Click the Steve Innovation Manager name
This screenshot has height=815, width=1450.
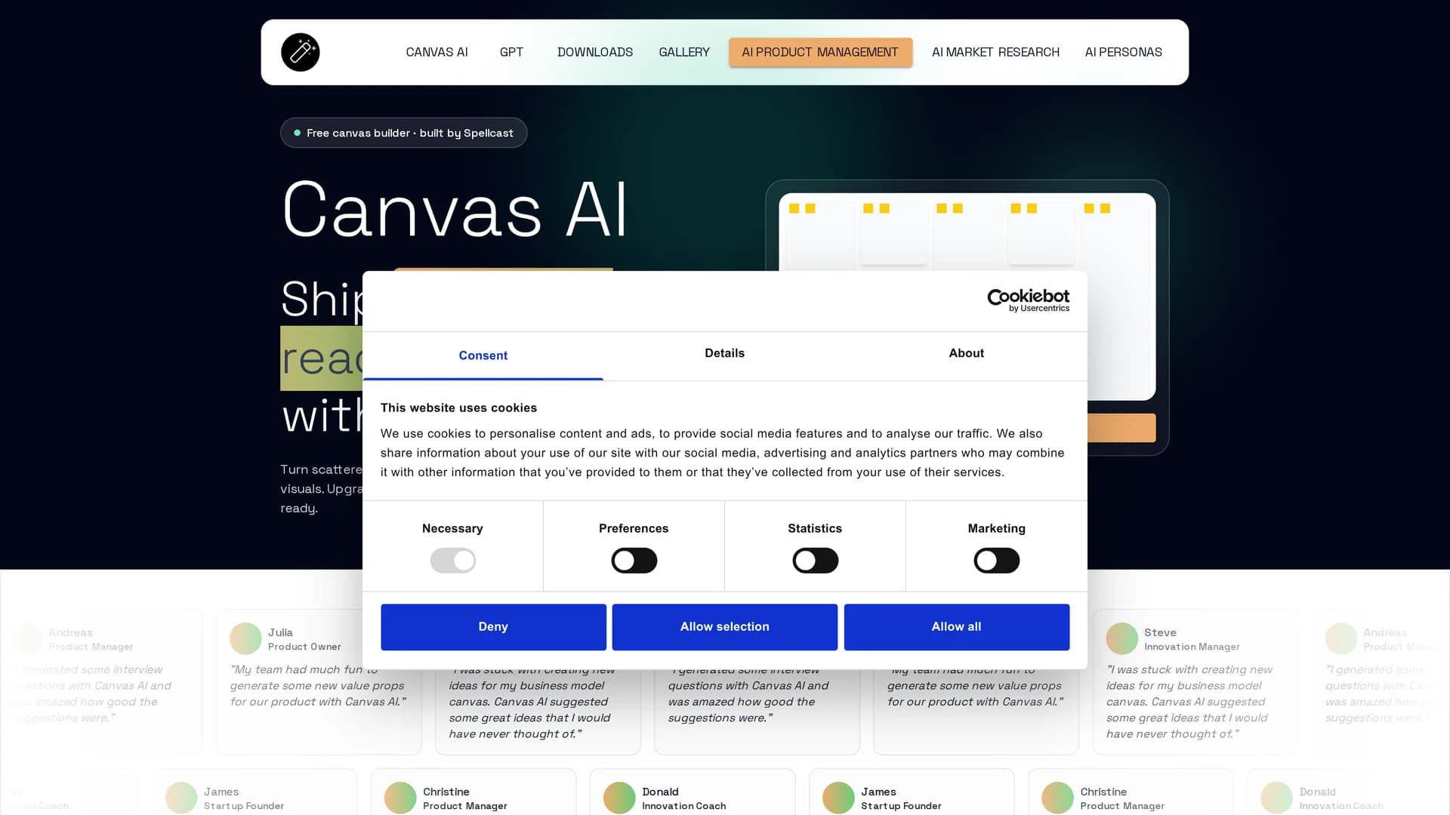click(x=1160, y=632)
